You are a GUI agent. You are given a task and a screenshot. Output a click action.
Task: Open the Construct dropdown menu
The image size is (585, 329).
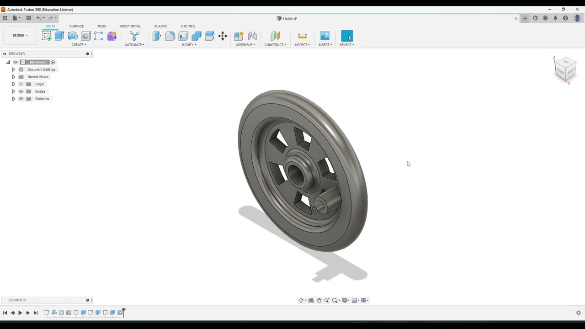point(275,45)
